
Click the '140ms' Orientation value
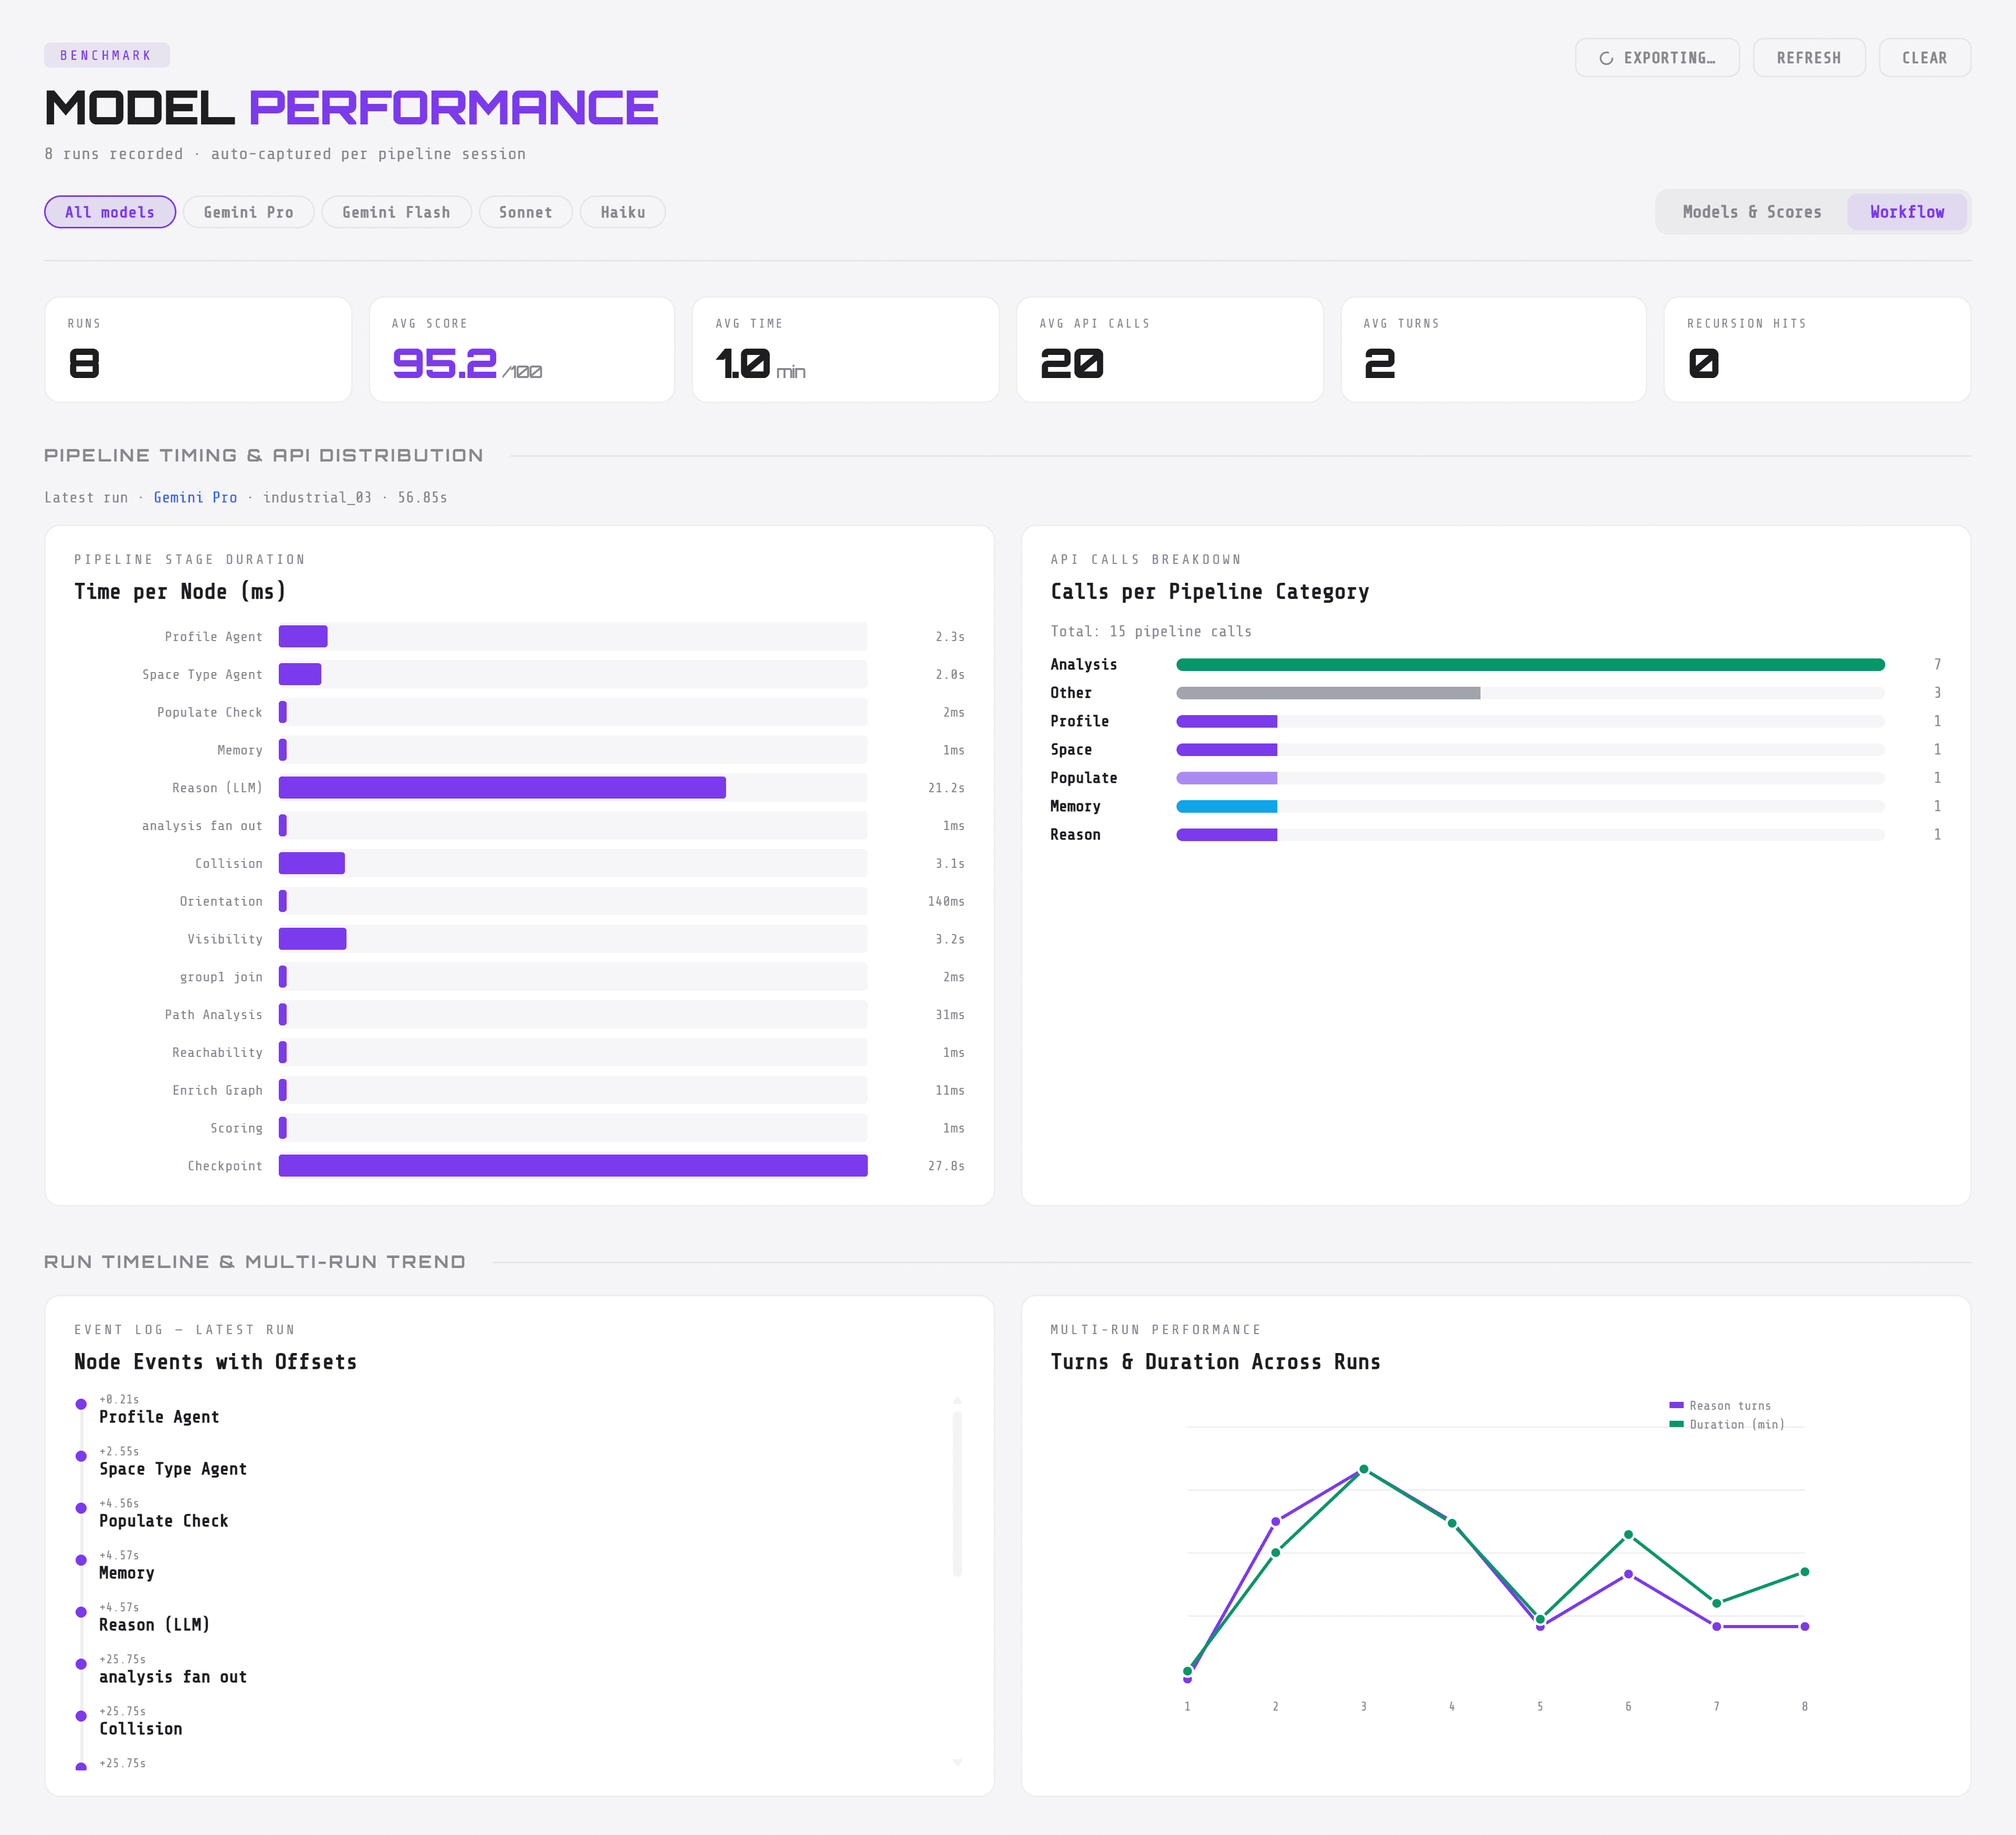click(946, 901)
